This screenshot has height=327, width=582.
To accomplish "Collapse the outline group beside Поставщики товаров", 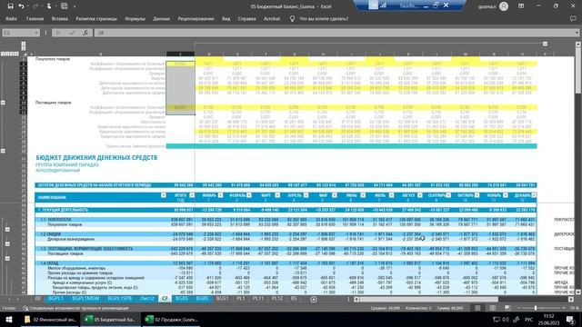I will point(7,258).
